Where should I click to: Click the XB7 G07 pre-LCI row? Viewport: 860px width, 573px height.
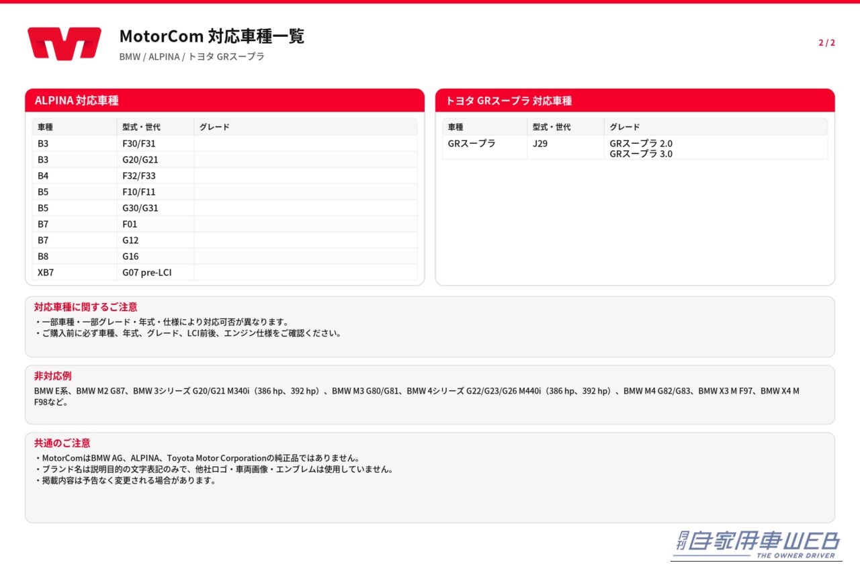click(225, 272)
